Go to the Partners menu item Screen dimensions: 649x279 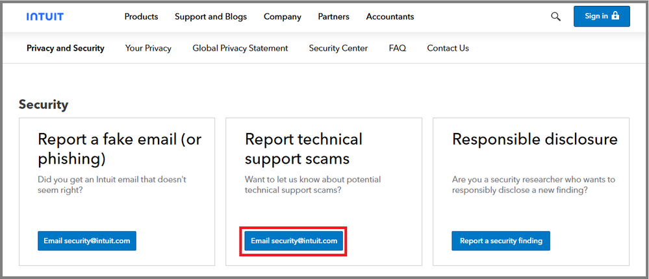point(333,17)
